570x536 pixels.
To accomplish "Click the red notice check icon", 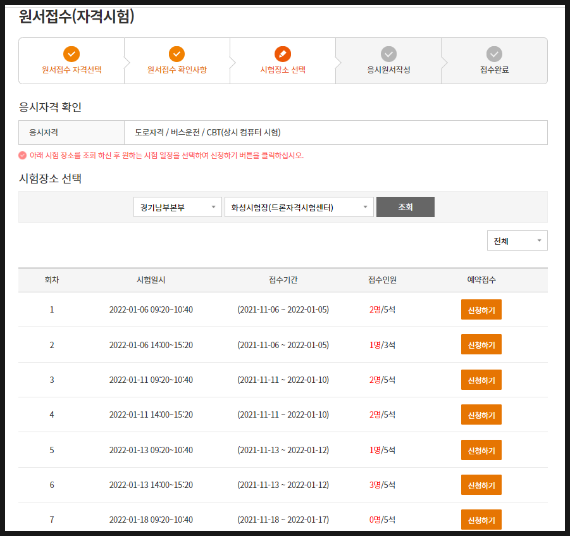I will 23,155.
